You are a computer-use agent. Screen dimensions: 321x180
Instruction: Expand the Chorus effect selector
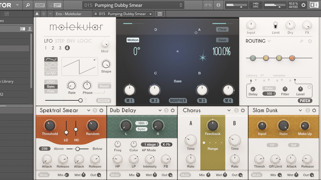pos(229,110)
